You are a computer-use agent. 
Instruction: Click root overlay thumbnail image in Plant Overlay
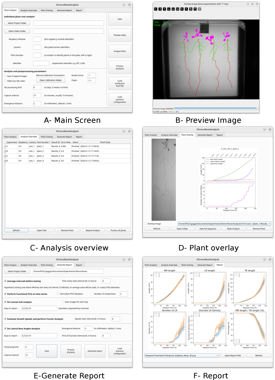click(x=163, y=179)
